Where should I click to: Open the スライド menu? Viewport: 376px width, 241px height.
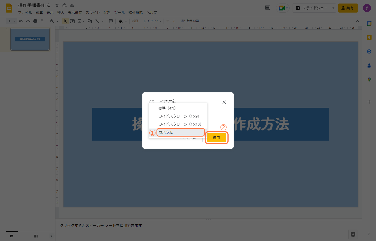tap(93, 13)
